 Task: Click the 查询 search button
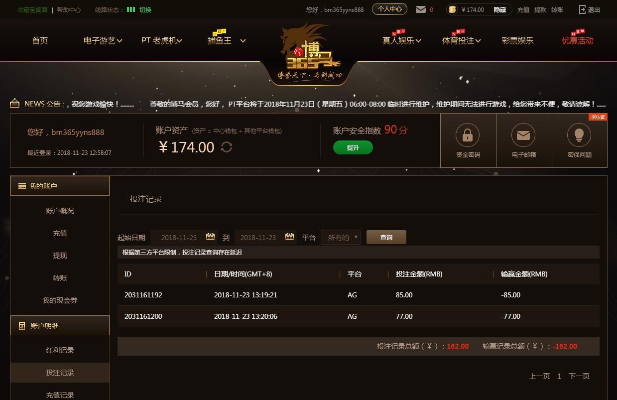[386, 237]
